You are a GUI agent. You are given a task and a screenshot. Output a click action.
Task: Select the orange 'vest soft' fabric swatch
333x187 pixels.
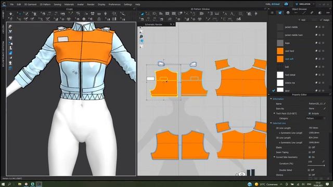(280, 59)
